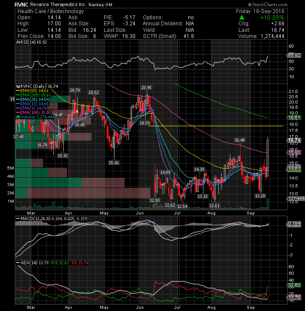
Task: Click the 13.20 September low label
Action: [260, 196]
